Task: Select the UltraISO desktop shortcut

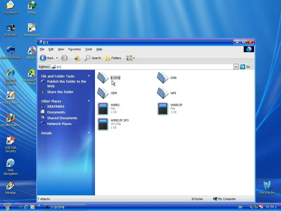Action: pyautogui.click(x=32, y=52)
